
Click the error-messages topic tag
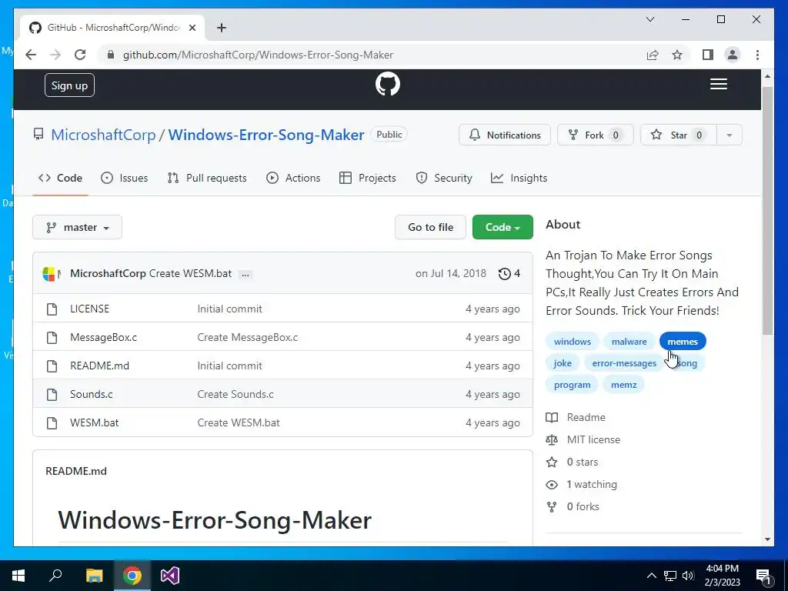(624, 363)
